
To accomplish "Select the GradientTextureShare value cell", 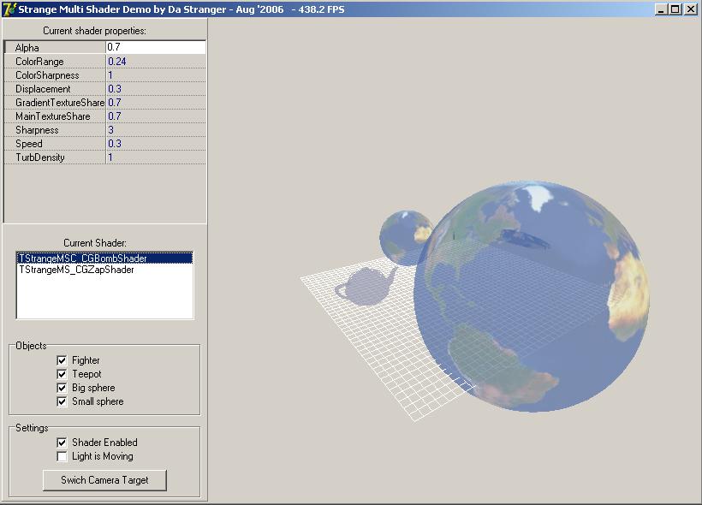I will [156, 103].
